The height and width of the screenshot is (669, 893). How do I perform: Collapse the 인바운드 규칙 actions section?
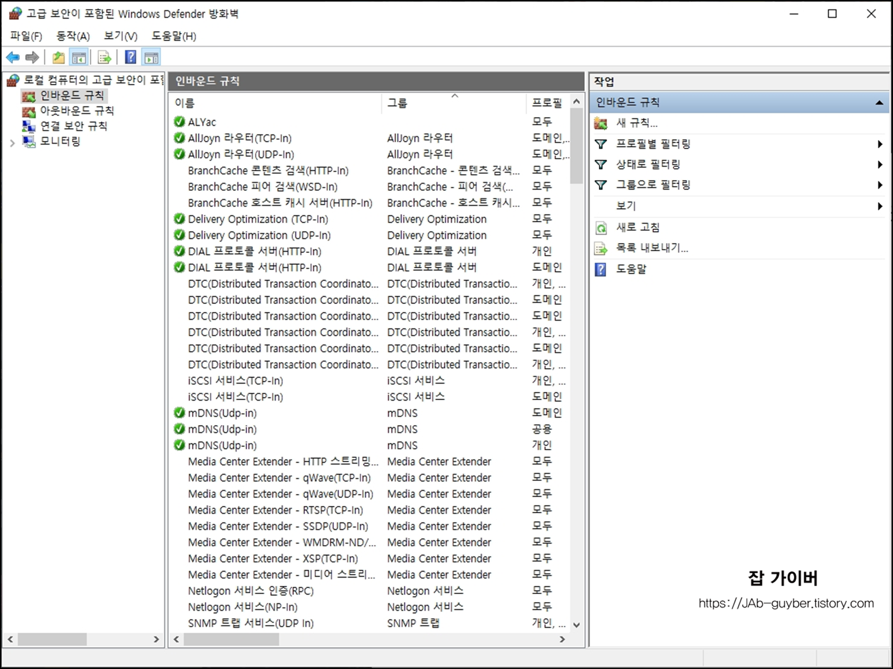pos(879,103)
